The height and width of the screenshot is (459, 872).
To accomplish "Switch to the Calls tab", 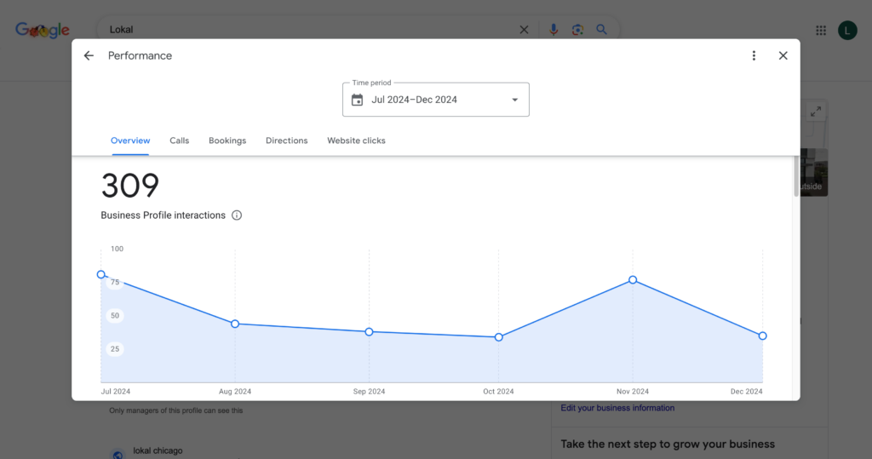I will [179, 141].
